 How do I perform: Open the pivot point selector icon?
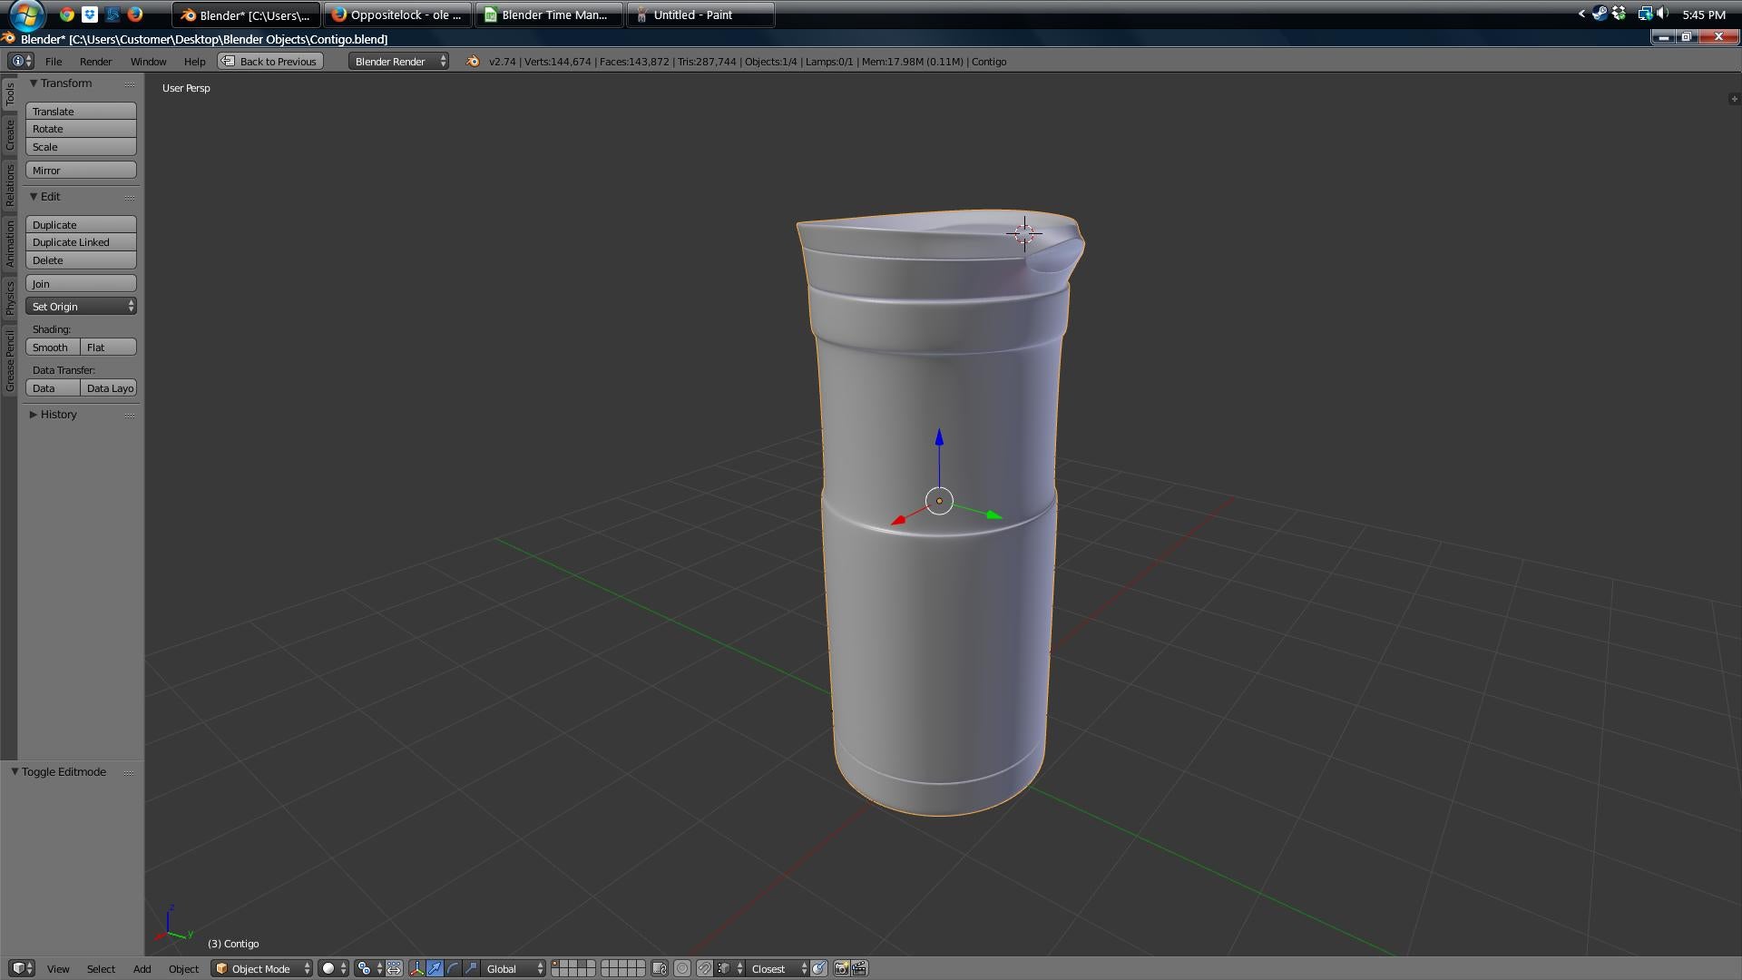370,968
